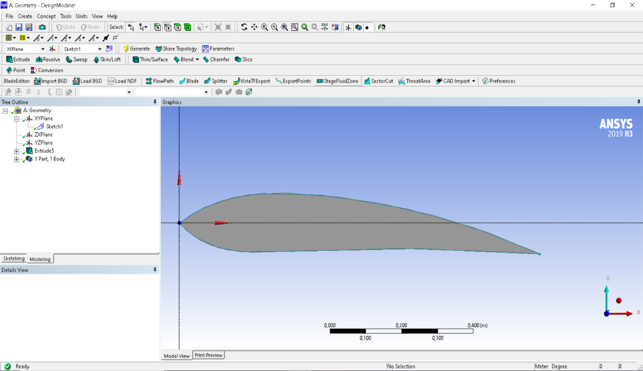Set the view to ISO orientation
The width and height of the screenshot is (643, 371).
coord(325,27)
